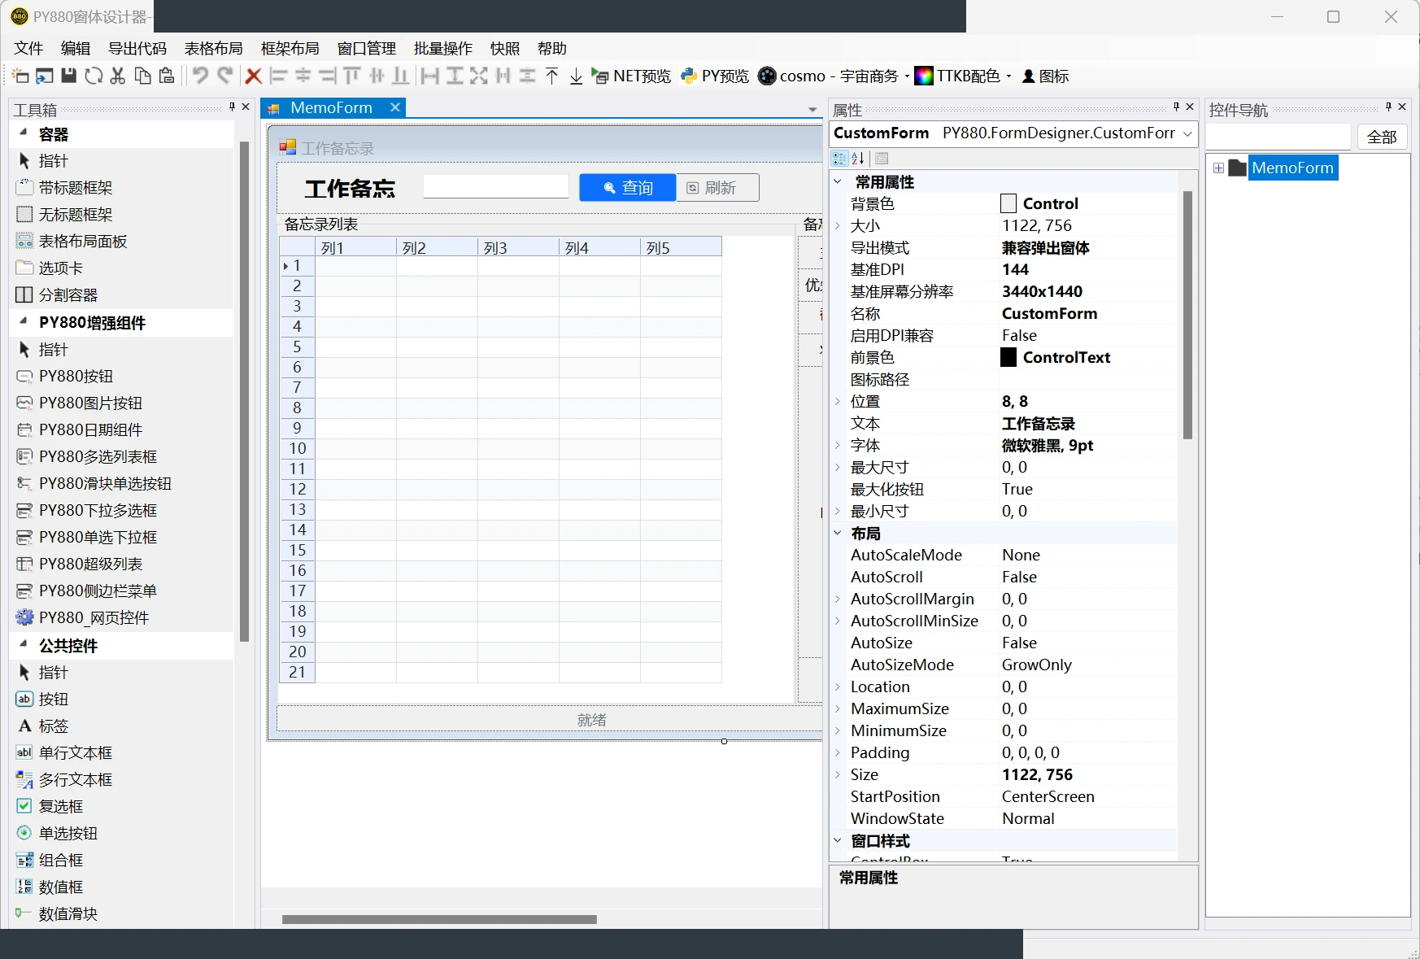
Task: Click the save (floppy disk) toolbar icon
Action: pyautogui.click(x=69, y=76)
